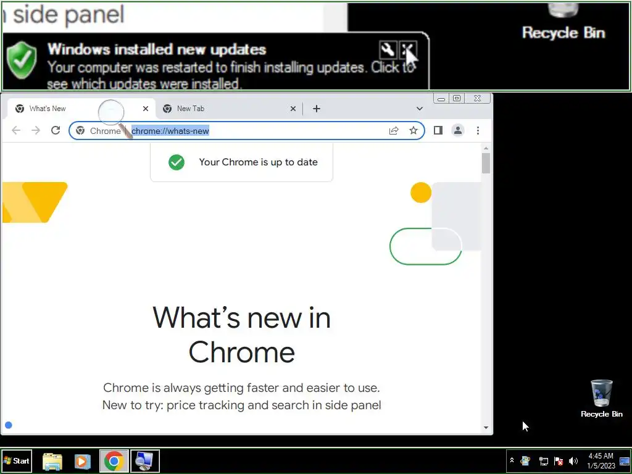This screenshot has width=632, height=474.
Task: Click the Chrome is always getting faster text
Action: [241, 388]
